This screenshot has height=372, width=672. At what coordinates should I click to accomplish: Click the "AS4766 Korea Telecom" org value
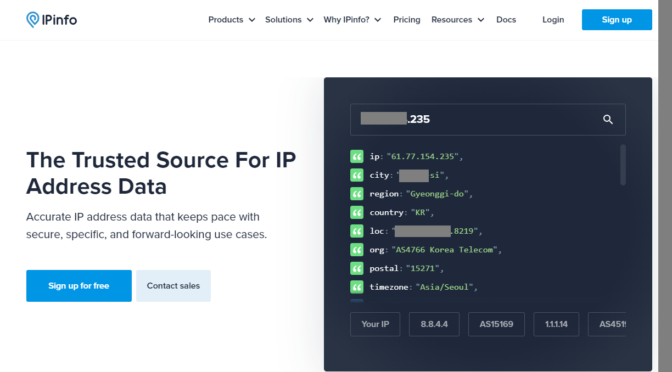pos(444,250)
